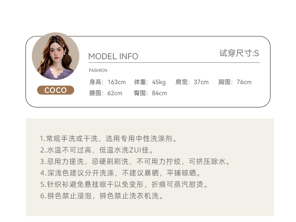The height and width of the screenshot is (222, 296).
Task: Click the 身高: 163cm measurement
Action: 107,82
